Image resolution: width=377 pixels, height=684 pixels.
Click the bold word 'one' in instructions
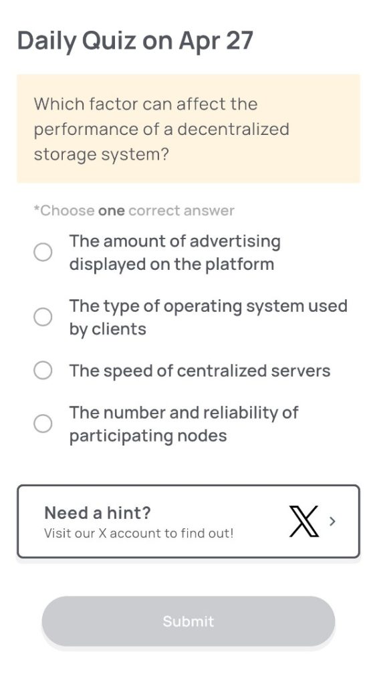[111, 210]
